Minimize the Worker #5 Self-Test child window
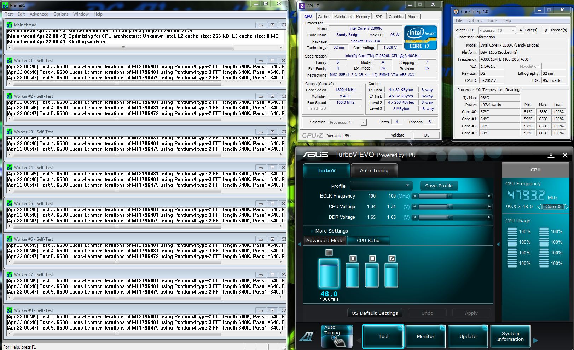This screenshot has width=574, height=350. coord(261,204)
